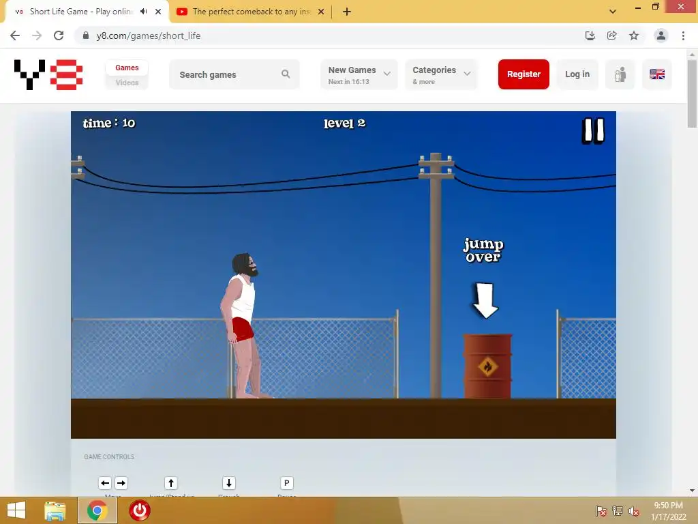Reload the page
Screen dimensions: 698x524
(59, 35)
